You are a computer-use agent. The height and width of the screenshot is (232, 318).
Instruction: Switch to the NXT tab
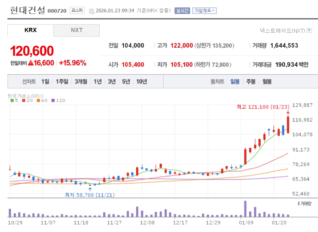tap(77, 30)
